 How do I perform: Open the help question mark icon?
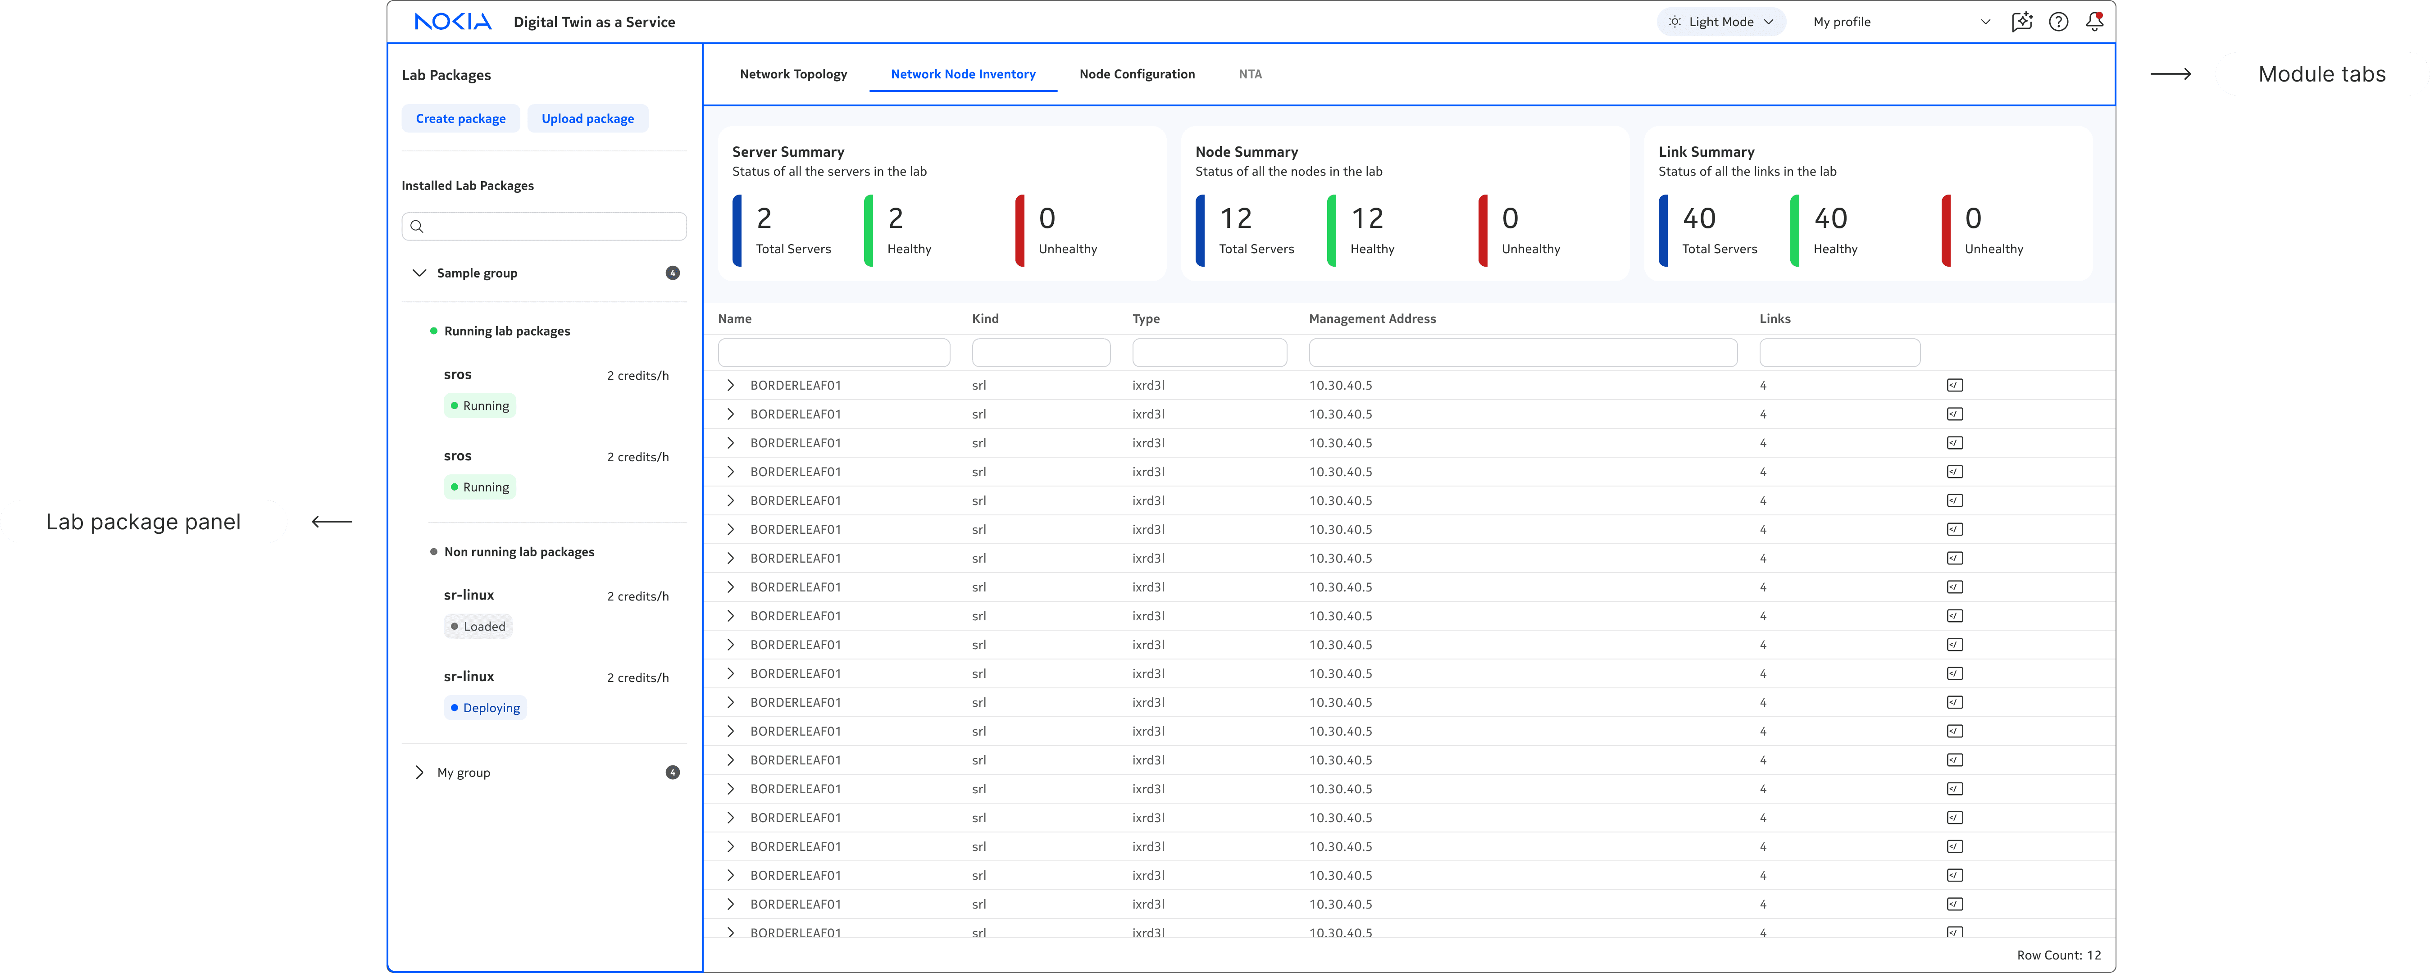point(2058,22)
